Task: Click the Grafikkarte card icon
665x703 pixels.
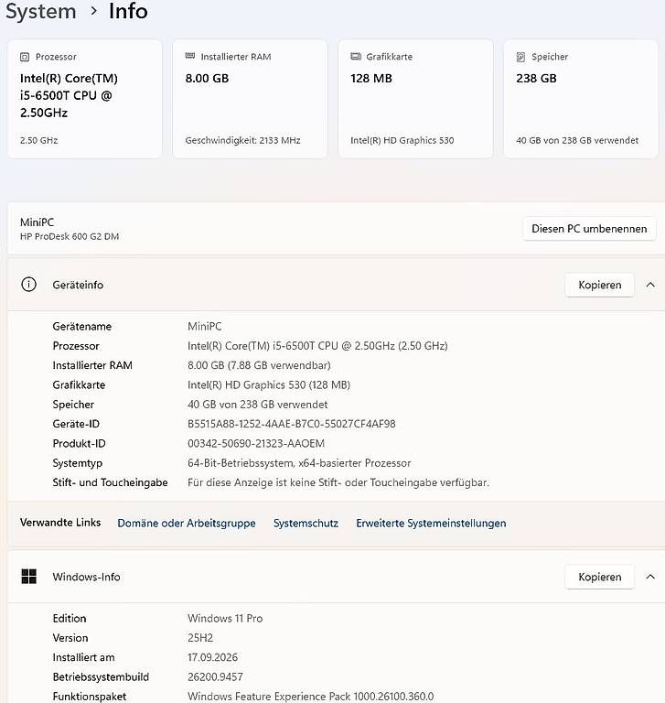Action: pyautogui.click(x=356, y=57)
